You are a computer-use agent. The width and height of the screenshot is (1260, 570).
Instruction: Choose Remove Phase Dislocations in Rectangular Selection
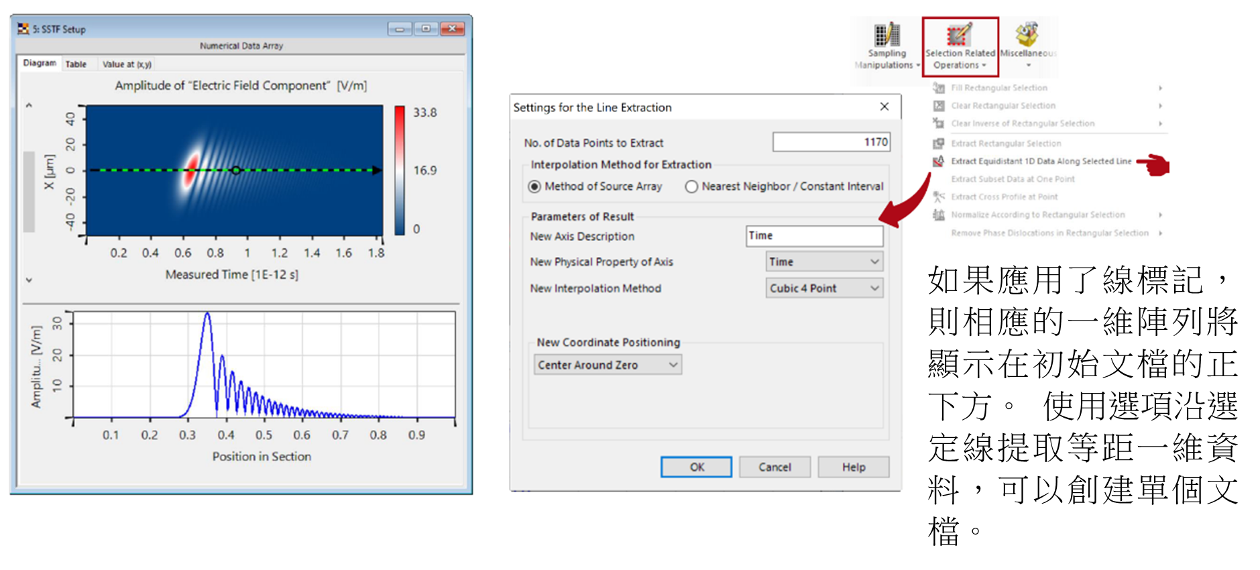point(1049,233)
